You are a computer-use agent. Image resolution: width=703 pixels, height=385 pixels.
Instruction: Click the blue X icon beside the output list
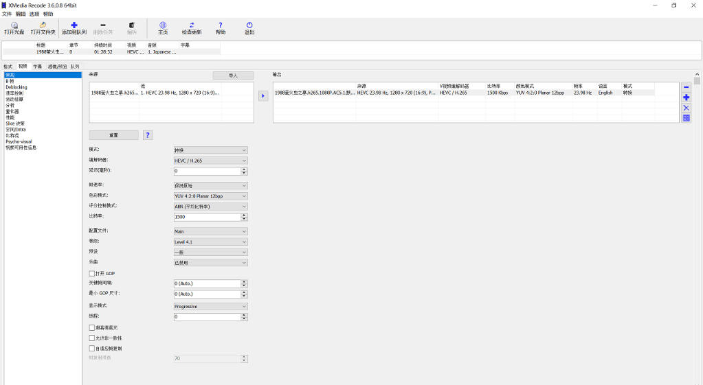[686, 108]
